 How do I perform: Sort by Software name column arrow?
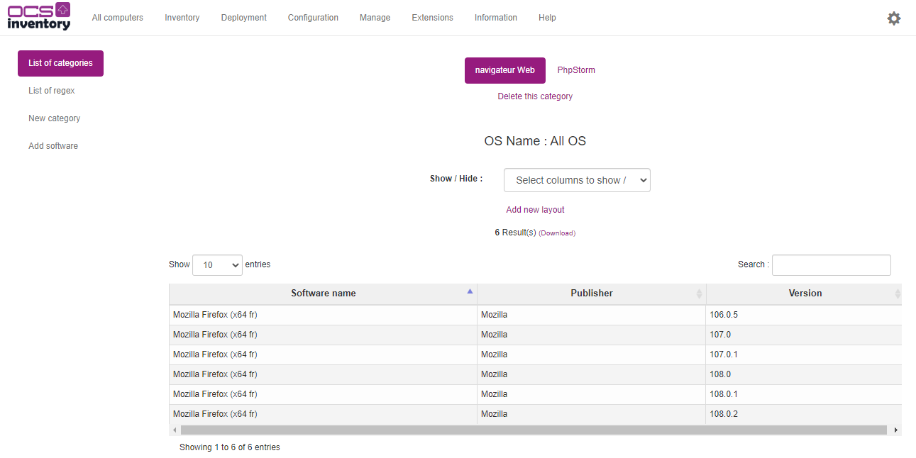click(x=469, y=291)
